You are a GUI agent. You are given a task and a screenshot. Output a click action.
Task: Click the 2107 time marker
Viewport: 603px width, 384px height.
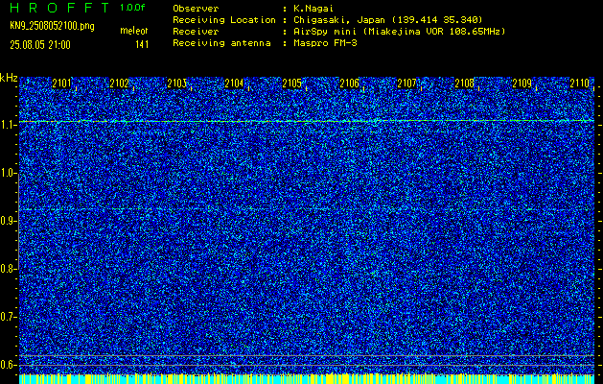406,84
